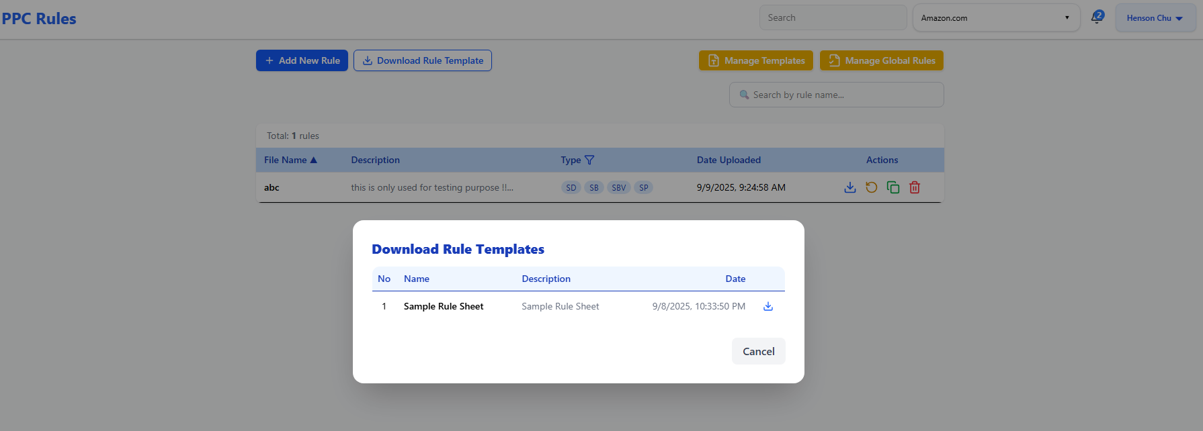The height and width of the screenshot is (431, 1203).
Task: Cancel the Download Rule Templates dialog
Action: (x=758, y=351)
